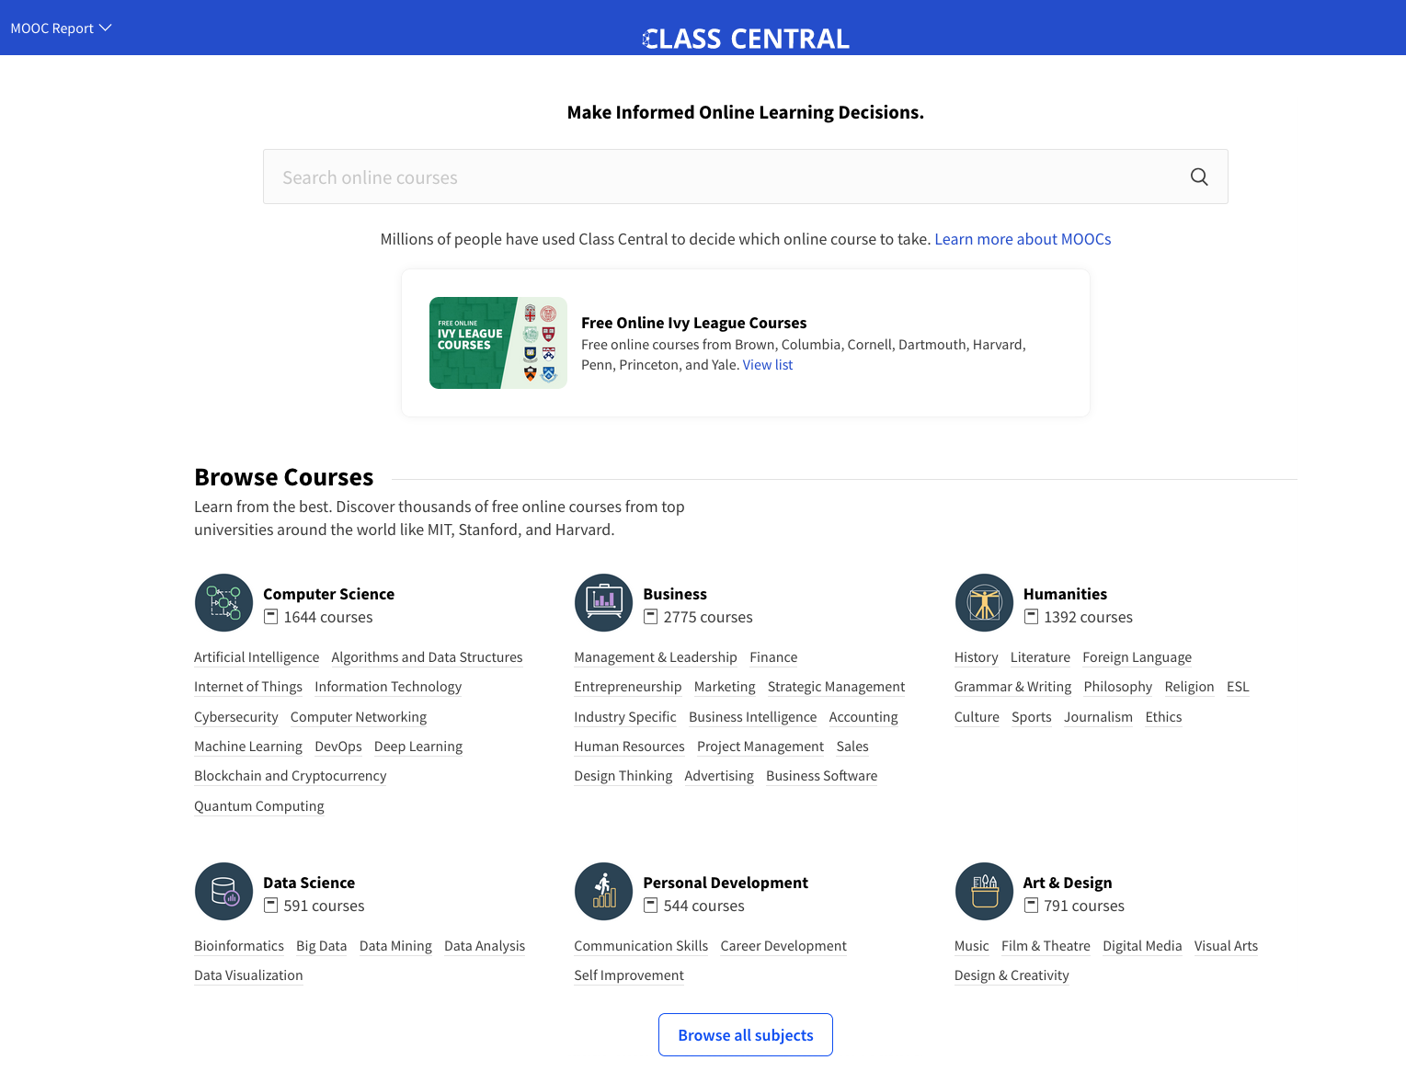Screen dimensions: 1406x1083
Task: Open the Data Visualization subject link
Action: (248, 975)
